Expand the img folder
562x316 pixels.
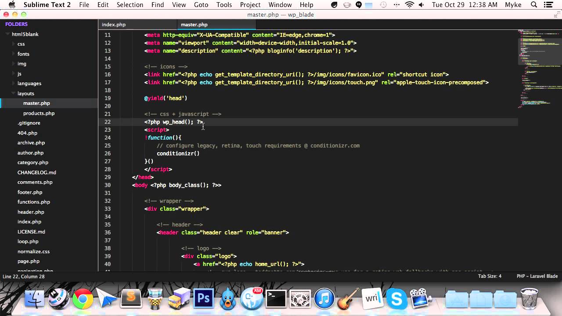pyautogui.click(x=13, y=64)
